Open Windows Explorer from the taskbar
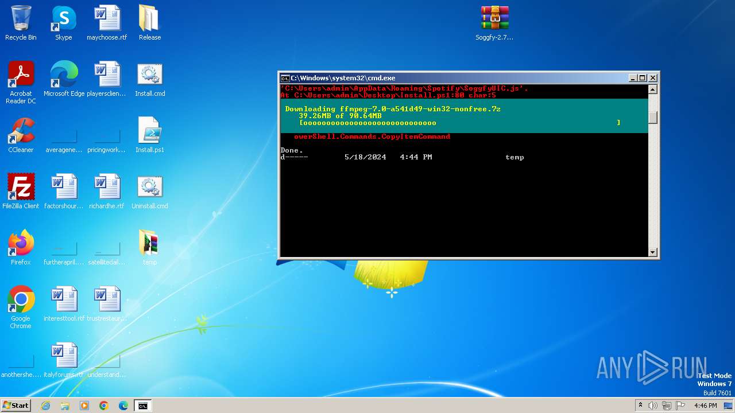The image size is (735, 413). click(x=65, y=406)
